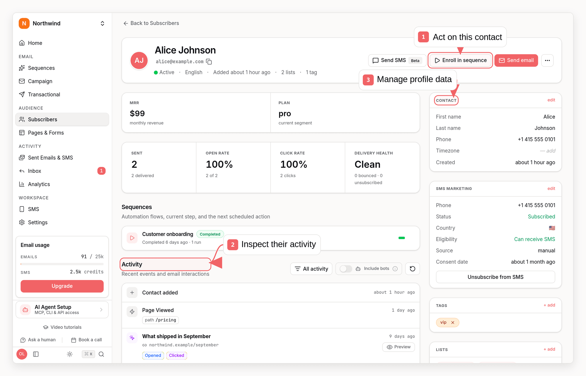
Task: Open Analytics
Action: [62, 184]
